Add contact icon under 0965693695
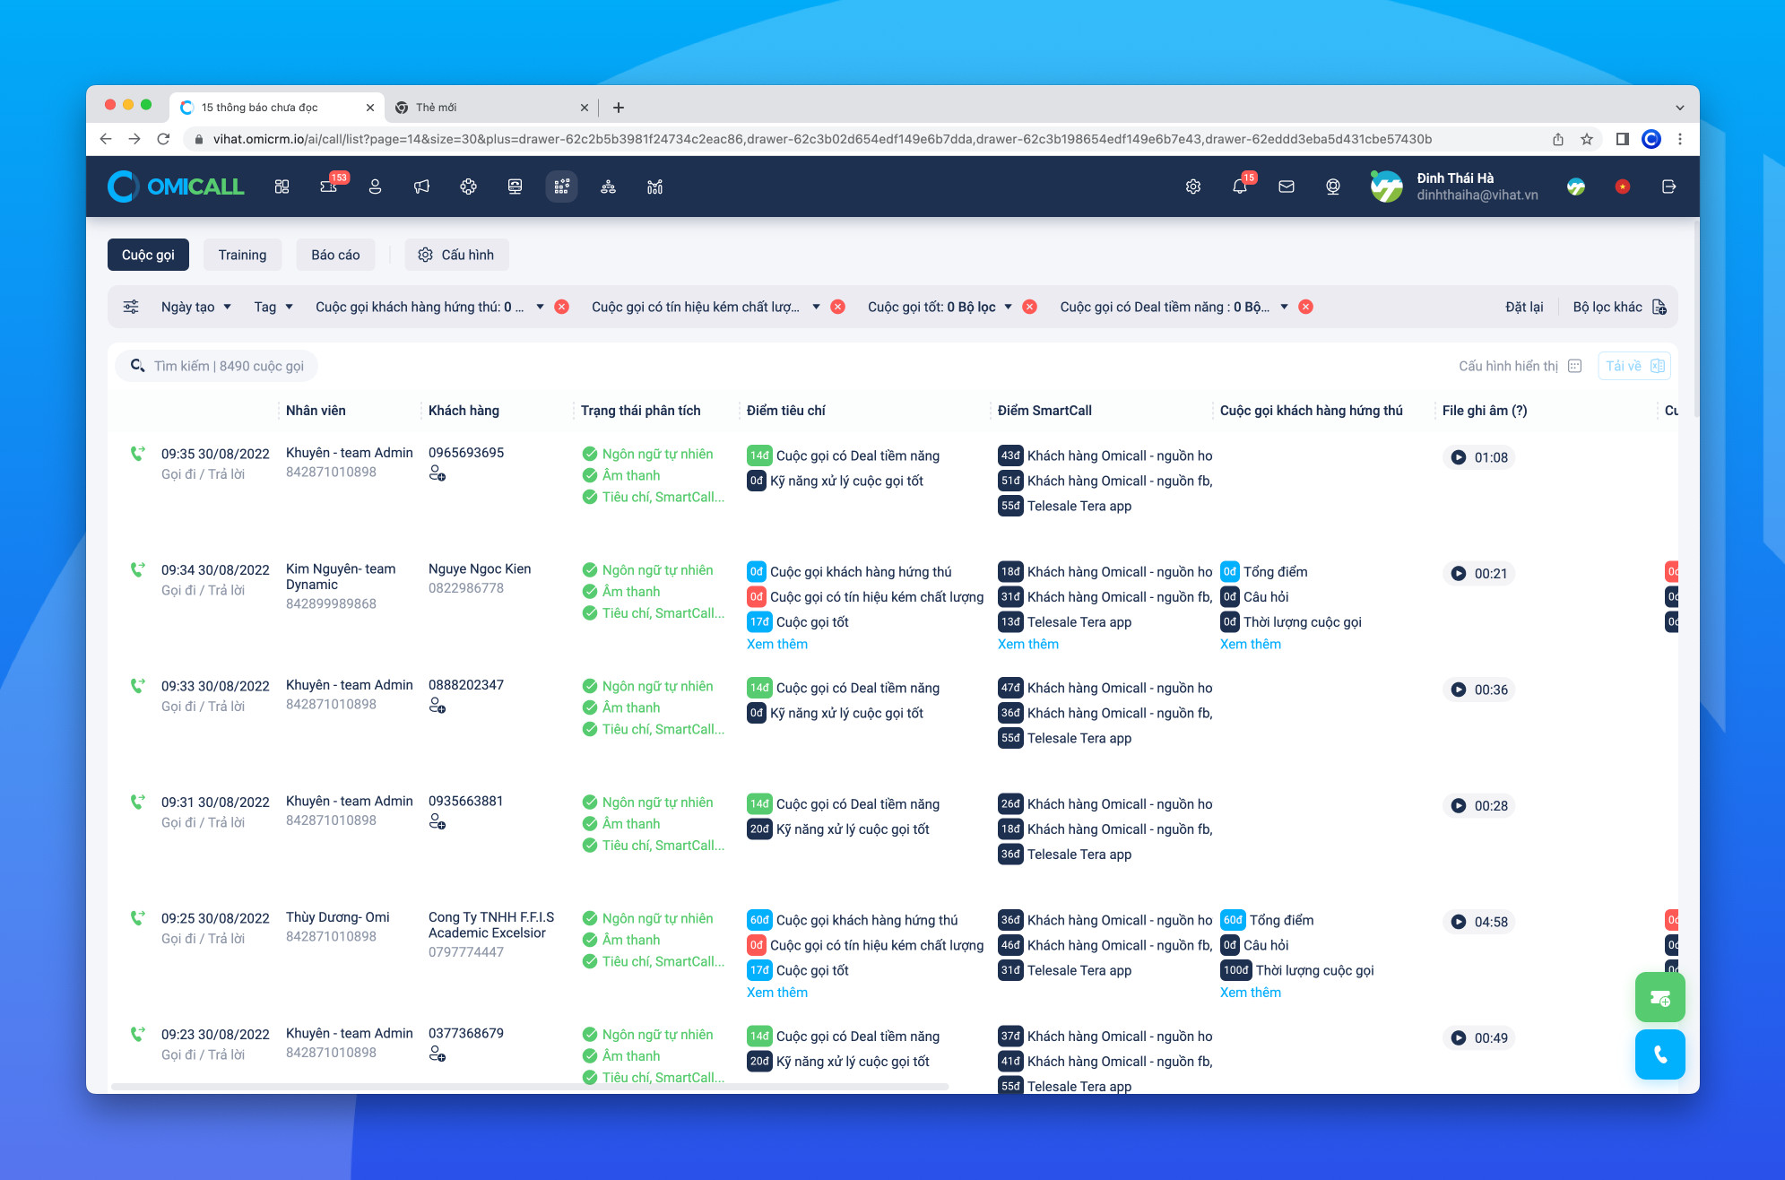Viewport: 1785px width, 1180px height. pyautogui.click(x=438, y=473)
